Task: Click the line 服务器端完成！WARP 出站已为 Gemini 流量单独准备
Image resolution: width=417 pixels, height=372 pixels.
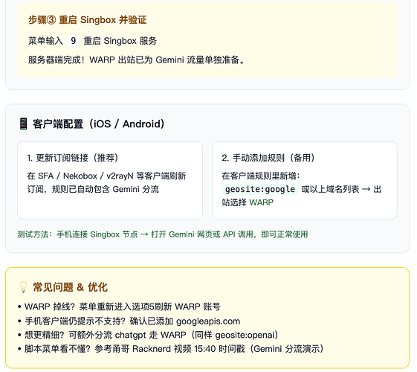Action: 136,60
